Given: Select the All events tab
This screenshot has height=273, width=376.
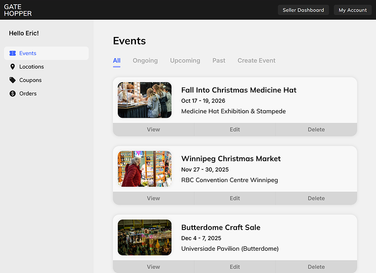Looking at the screenshot, I should (117, 61).
